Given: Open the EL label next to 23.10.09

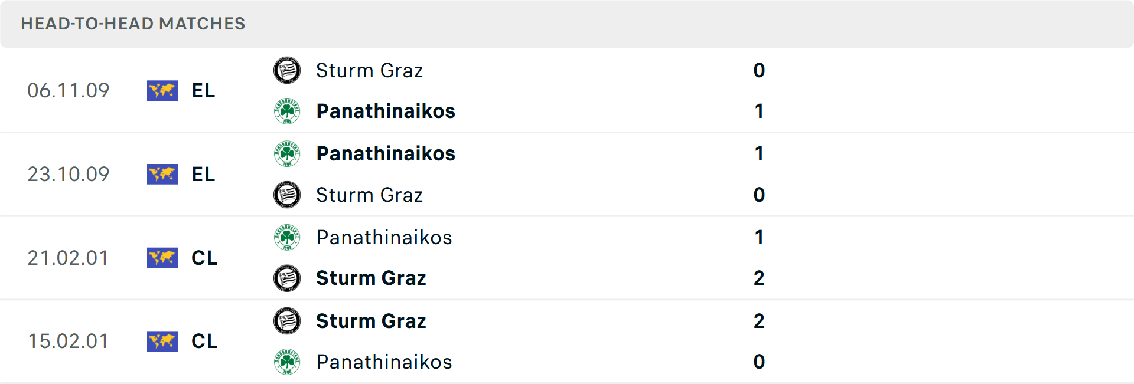Looking at the screenshot, I should point(203,174).
